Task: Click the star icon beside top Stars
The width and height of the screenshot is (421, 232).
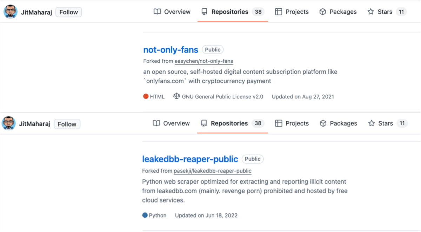Action: coord(371,12)
